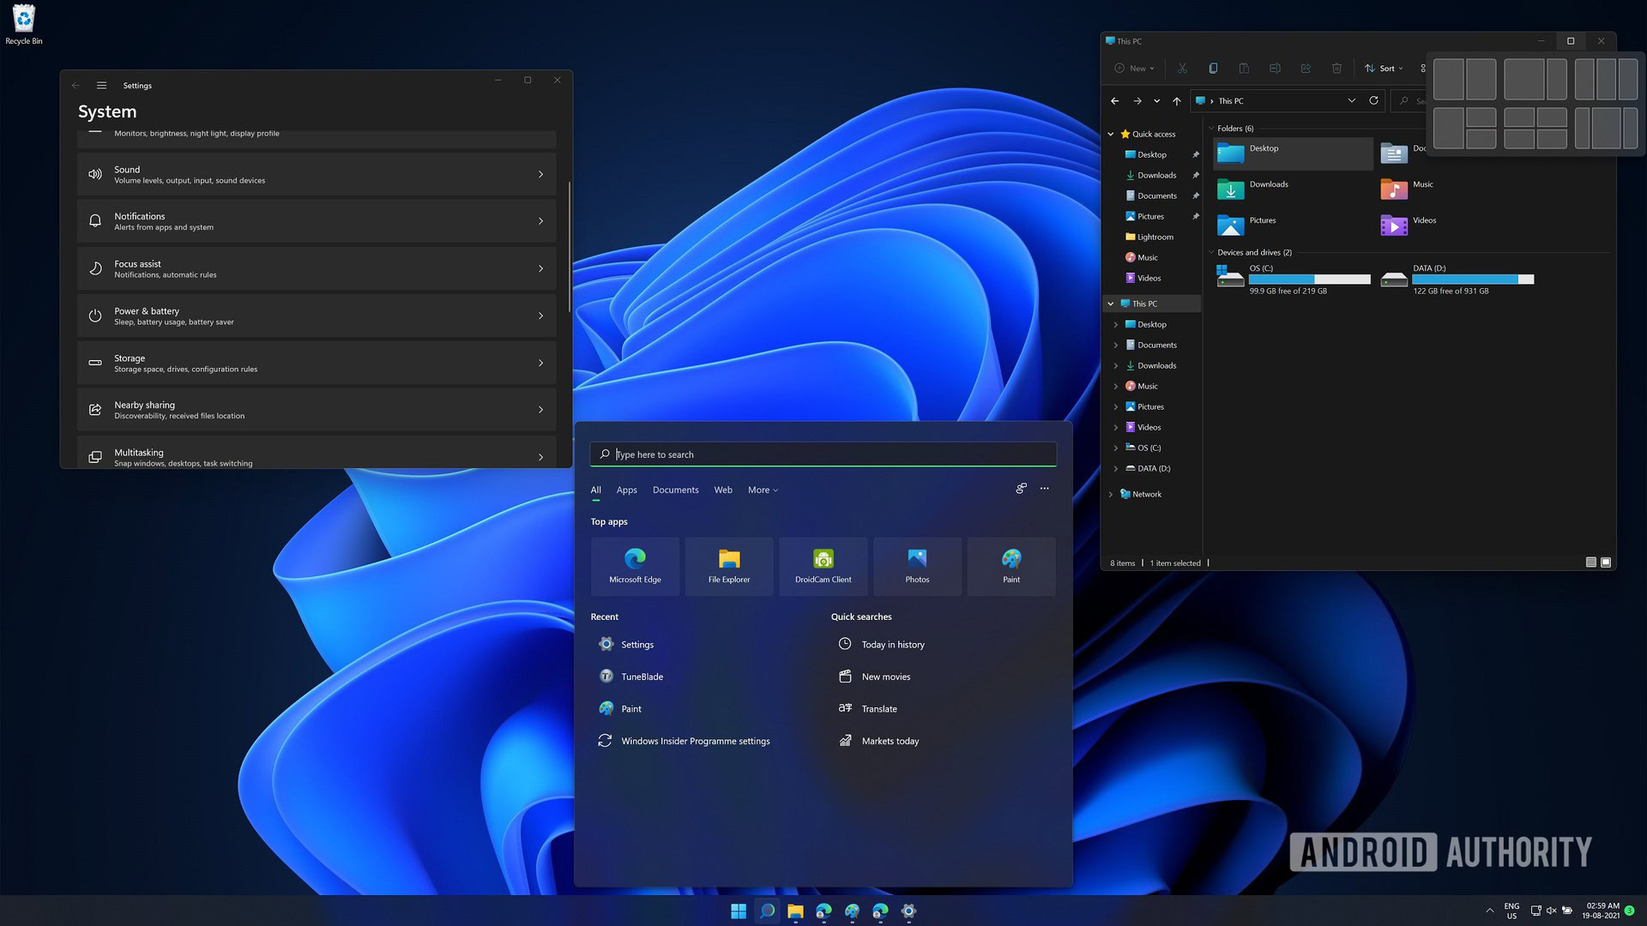The width and height of the screenshot is (1647, 926).
Task: Switch to large icons view in Explorer
Action: tap(1606, 562)
